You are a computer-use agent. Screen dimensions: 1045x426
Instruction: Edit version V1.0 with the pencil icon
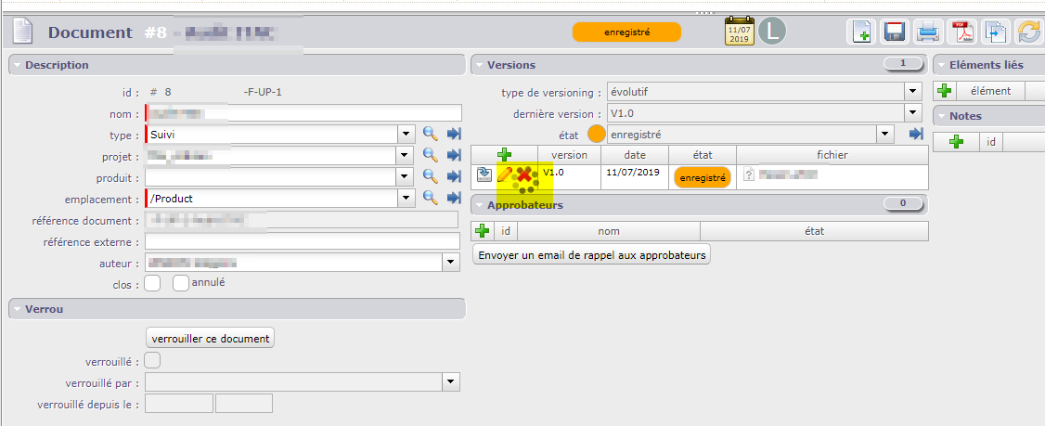(505, 174)
